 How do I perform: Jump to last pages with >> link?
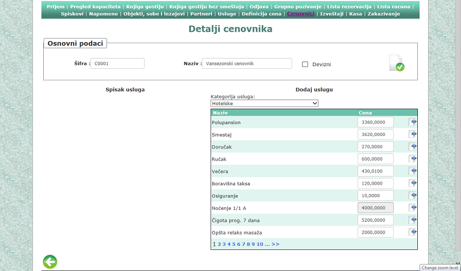click(275, 244)
